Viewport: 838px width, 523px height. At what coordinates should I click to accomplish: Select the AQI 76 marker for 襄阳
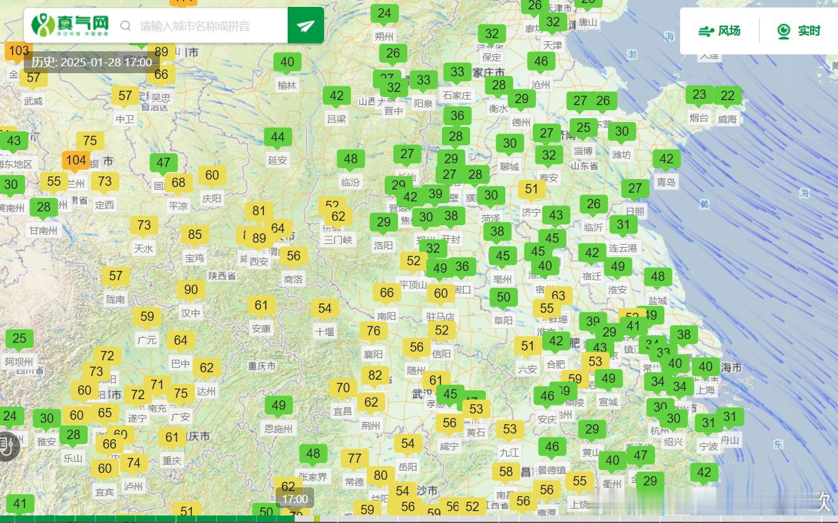[374, 331]
